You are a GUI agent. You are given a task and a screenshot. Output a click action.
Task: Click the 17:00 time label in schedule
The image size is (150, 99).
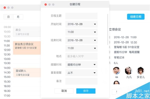pyautogui.click(x=7, y=95)
